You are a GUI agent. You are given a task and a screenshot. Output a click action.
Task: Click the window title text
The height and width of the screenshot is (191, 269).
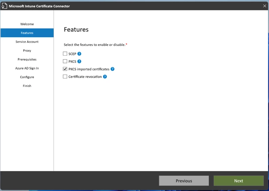click(39, 6)
